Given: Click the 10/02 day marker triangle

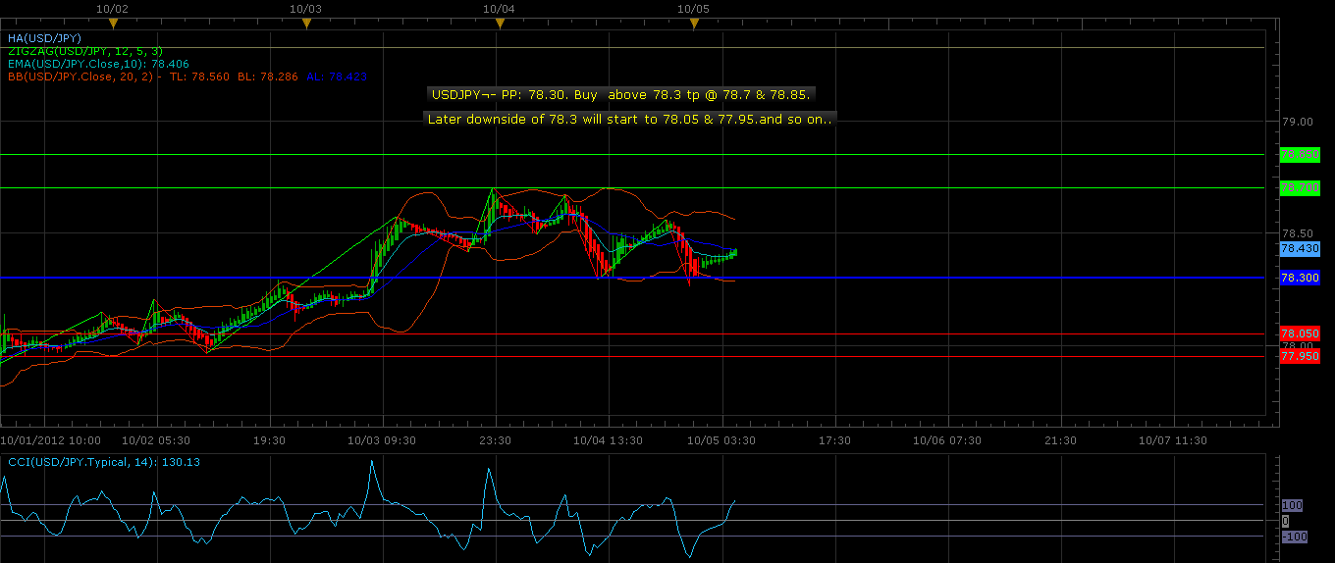Looking at the screenshot, I should coord(113,22).
